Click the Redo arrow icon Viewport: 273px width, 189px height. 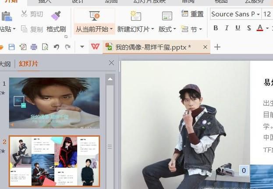[x=68, y=47]
